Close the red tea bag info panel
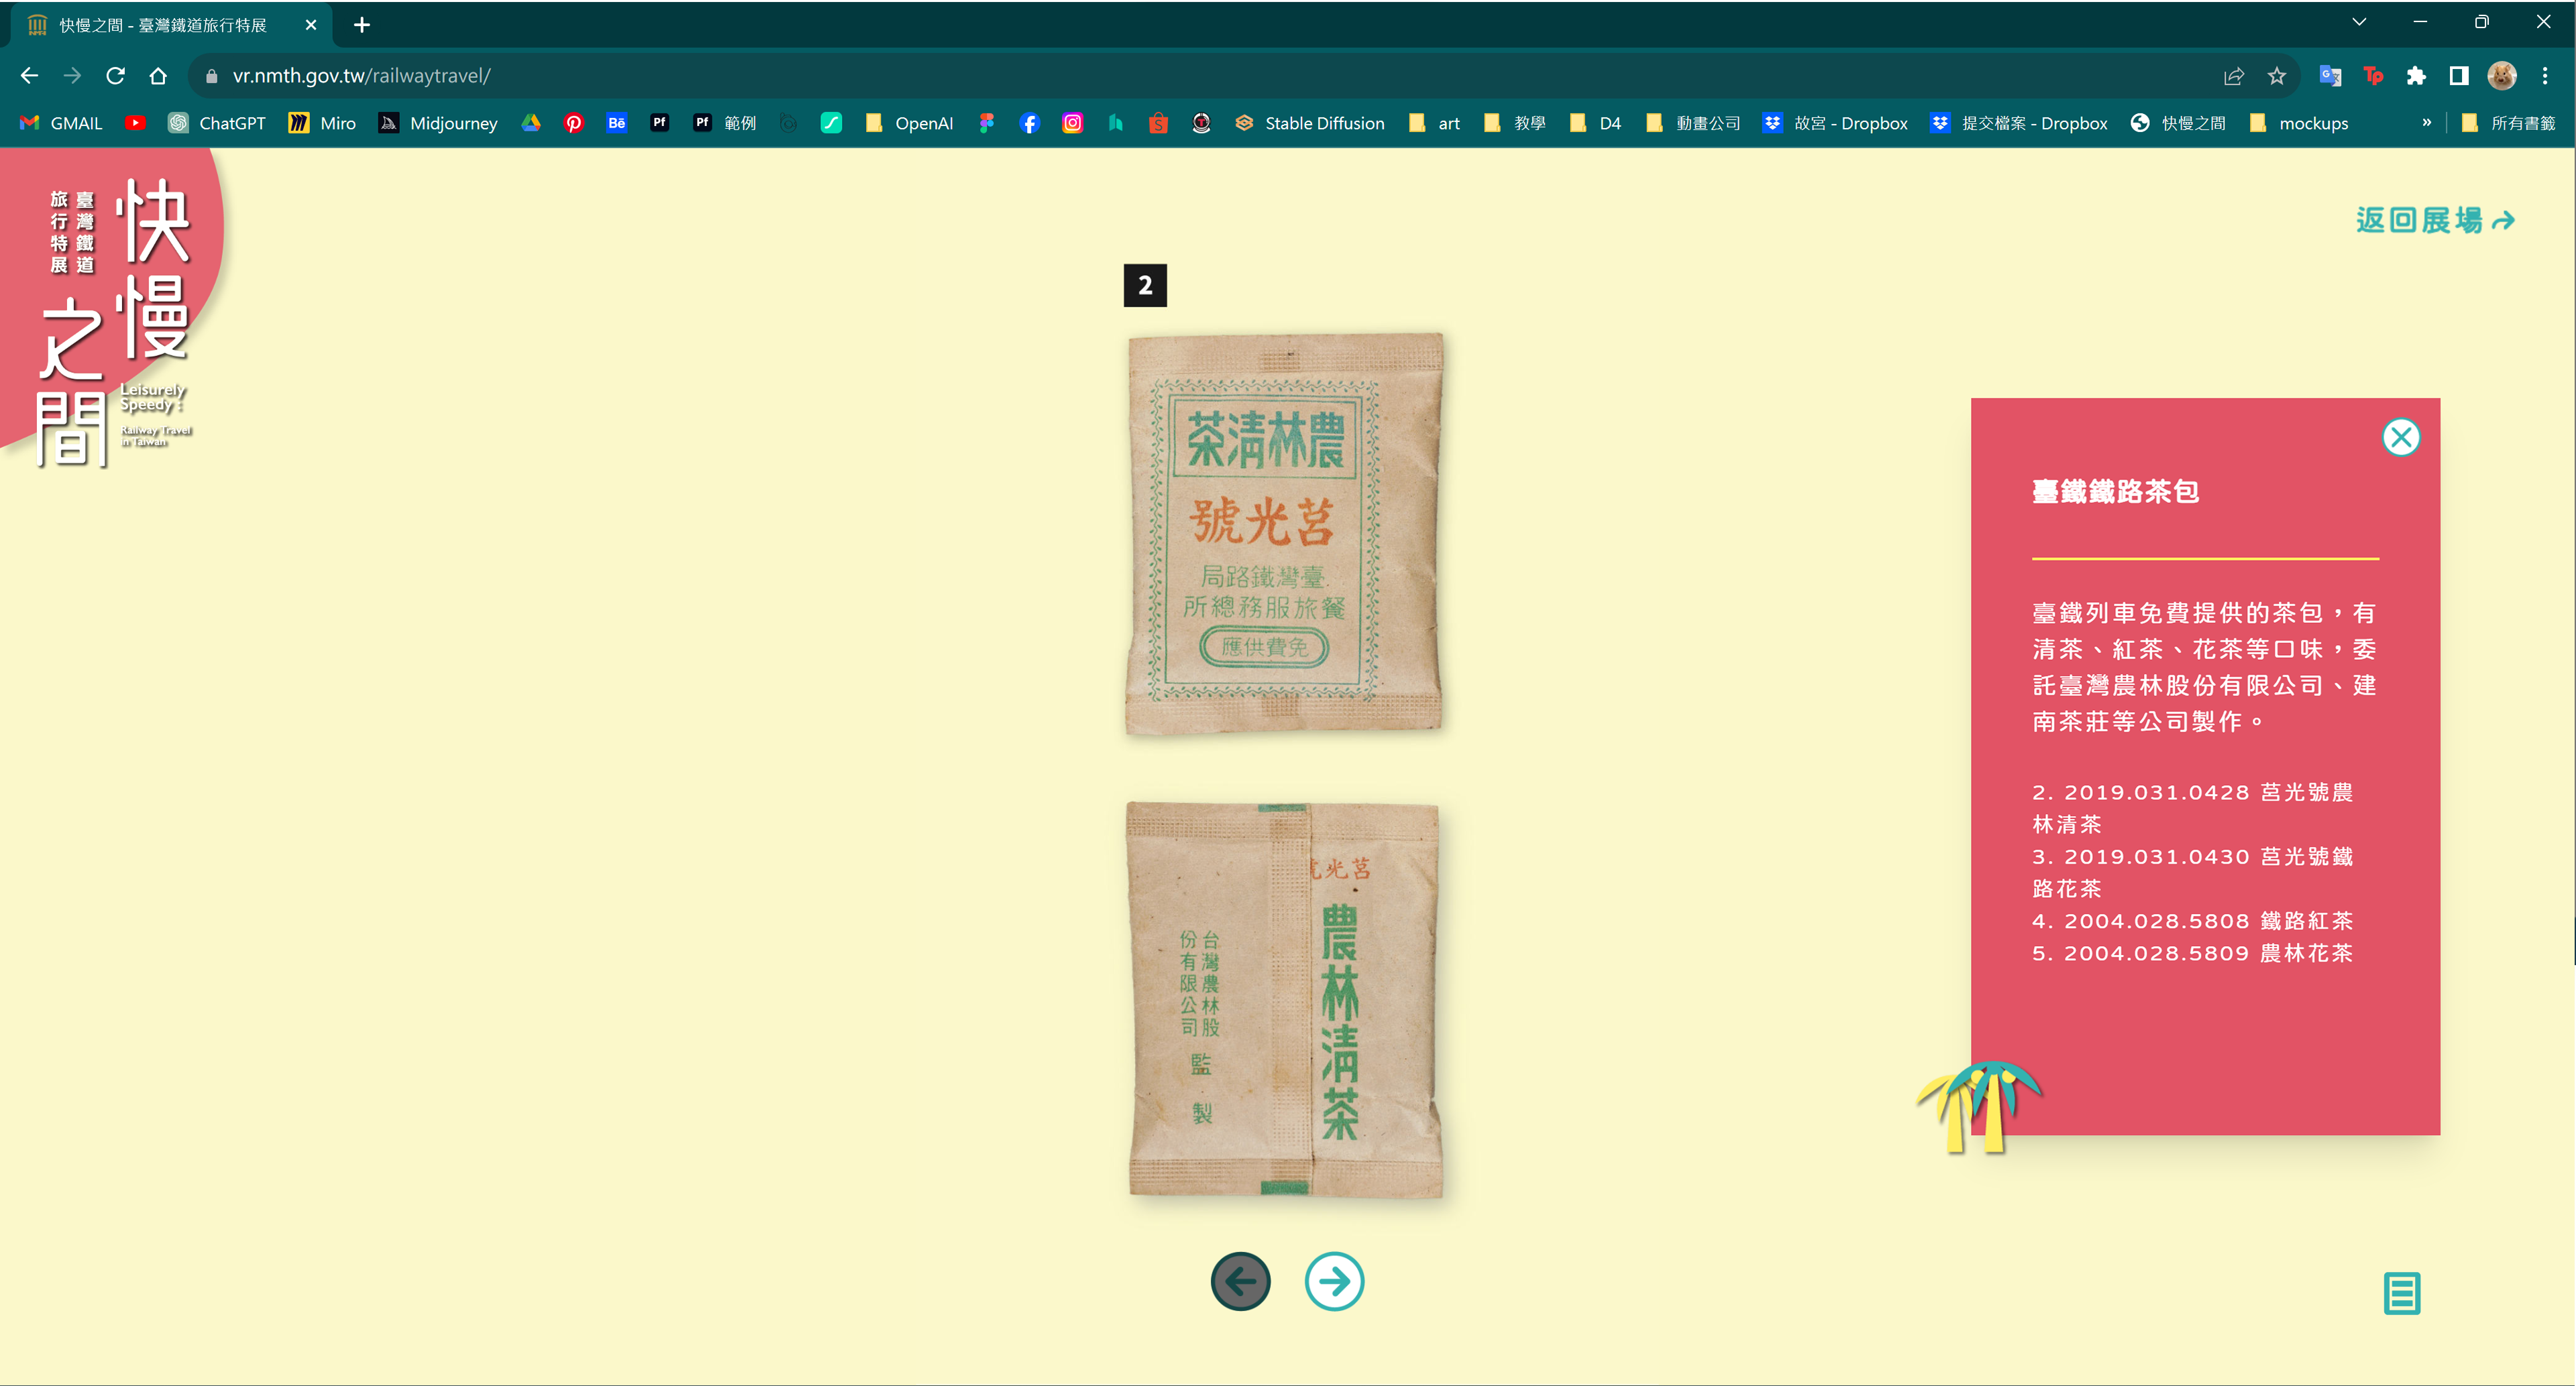Screen dimensions: 2576x1386 coord(2400,437)
